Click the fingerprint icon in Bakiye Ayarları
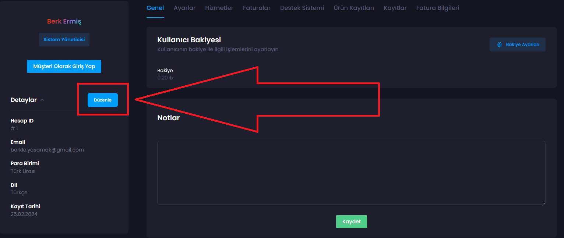 [499, 45]
